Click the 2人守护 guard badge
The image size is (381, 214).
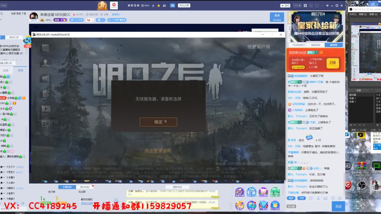tap(76, 20)
